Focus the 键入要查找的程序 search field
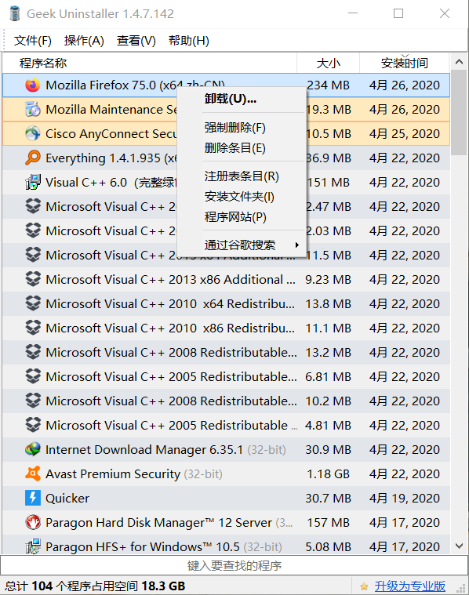469x595 pixels. 234,565
